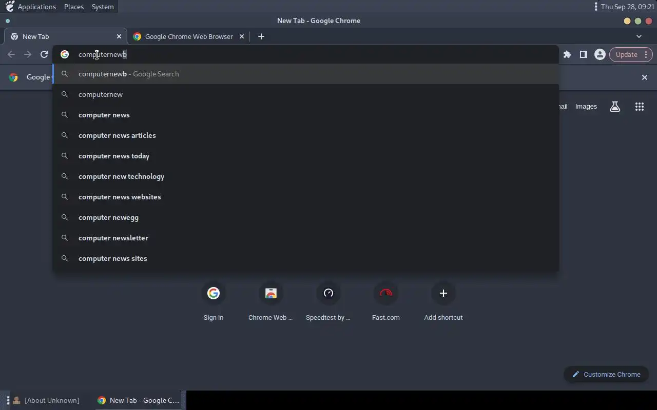The height and width of the screenshot is (410, 657).
Task: Click the Google icon in address bar
Action: pyautogui.click(x=65, y=54)
